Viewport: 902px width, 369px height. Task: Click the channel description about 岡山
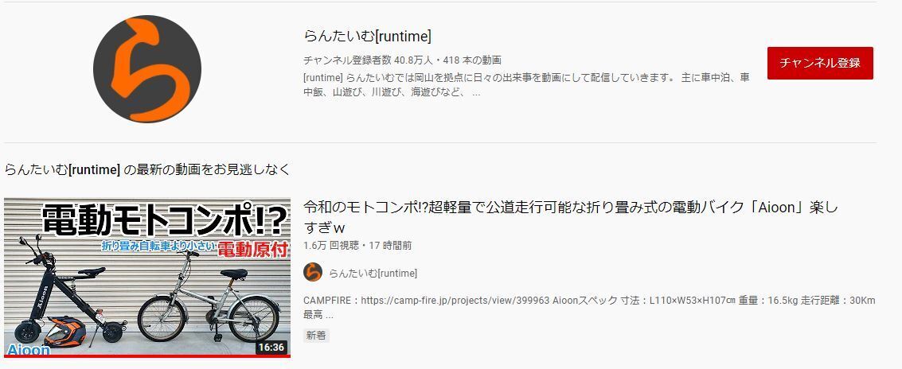[527, 84]
